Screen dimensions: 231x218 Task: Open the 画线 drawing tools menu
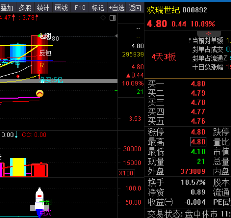pyautogui.click(x=62, y=8)
